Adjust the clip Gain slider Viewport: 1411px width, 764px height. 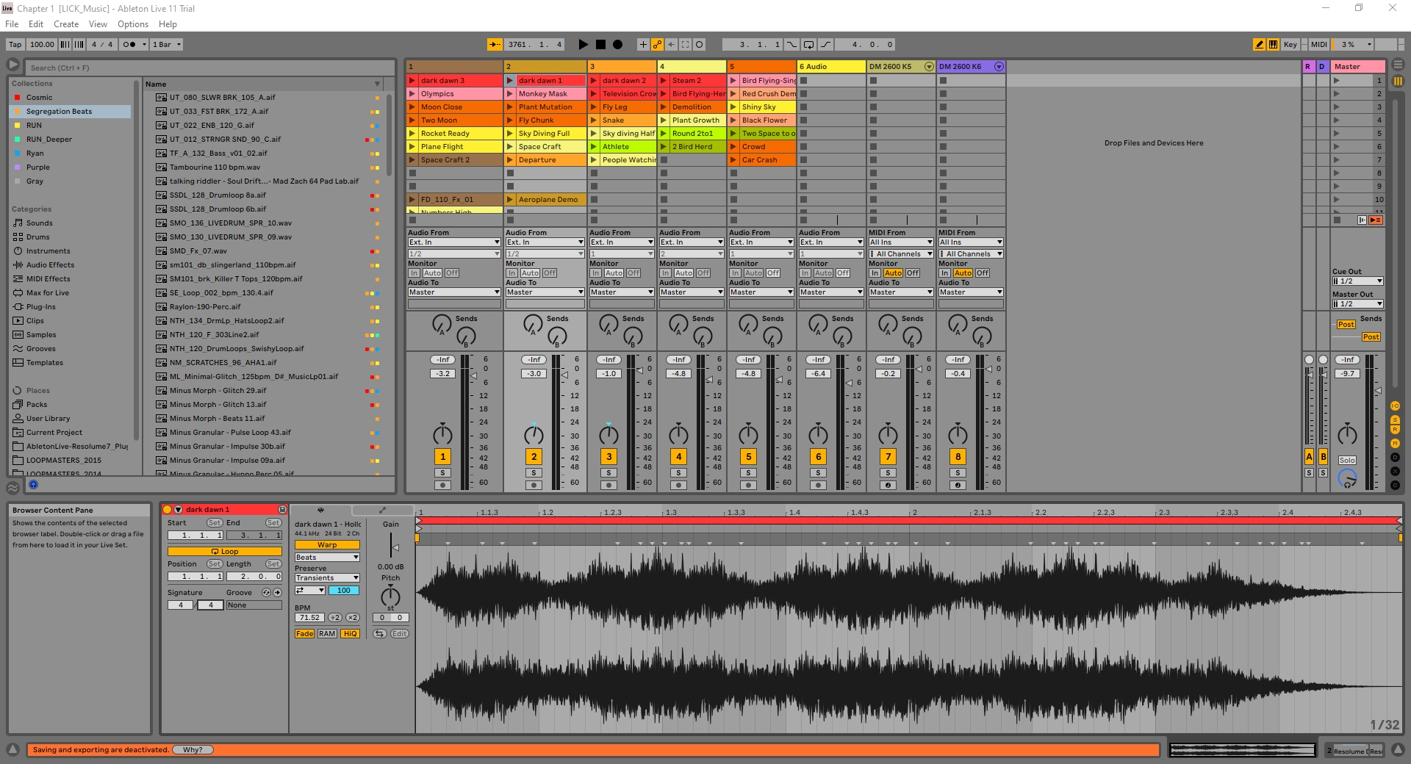point(394,547)
